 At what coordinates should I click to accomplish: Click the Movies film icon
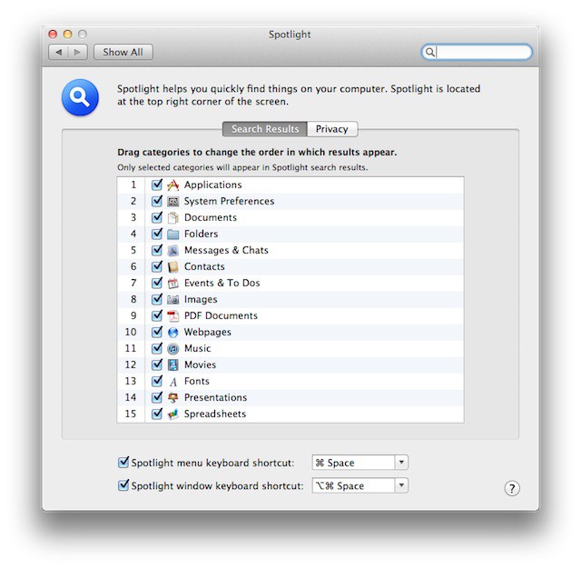tap(173, 364)
